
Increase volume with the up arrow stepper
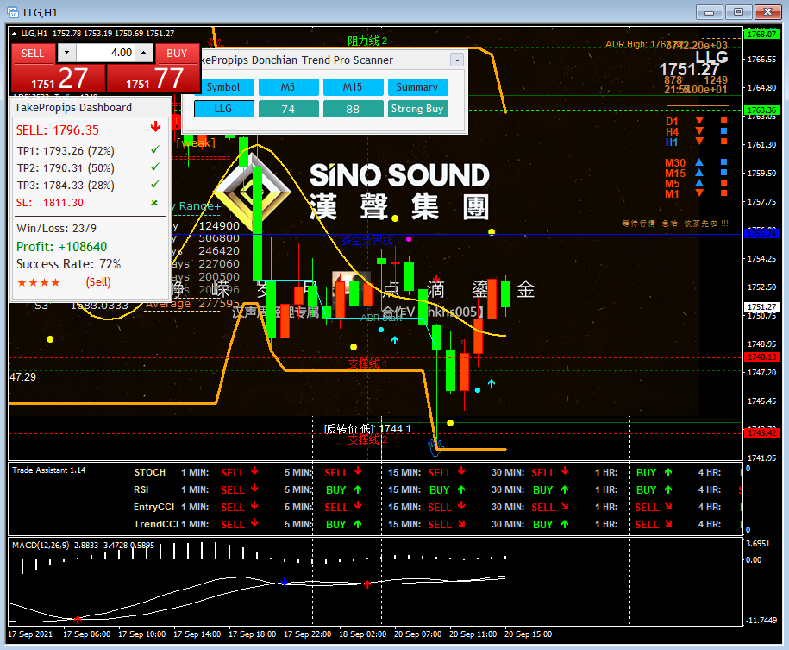(x=144, y=53)
